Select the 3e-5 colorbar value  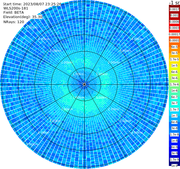coord(174,53)
